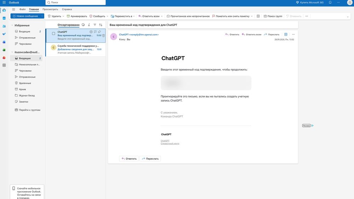Image resolution: width=354 pixels, height=199 pixels.
Task: Delete the ChatGPT message with trash icon
Action: click(103, 35)
